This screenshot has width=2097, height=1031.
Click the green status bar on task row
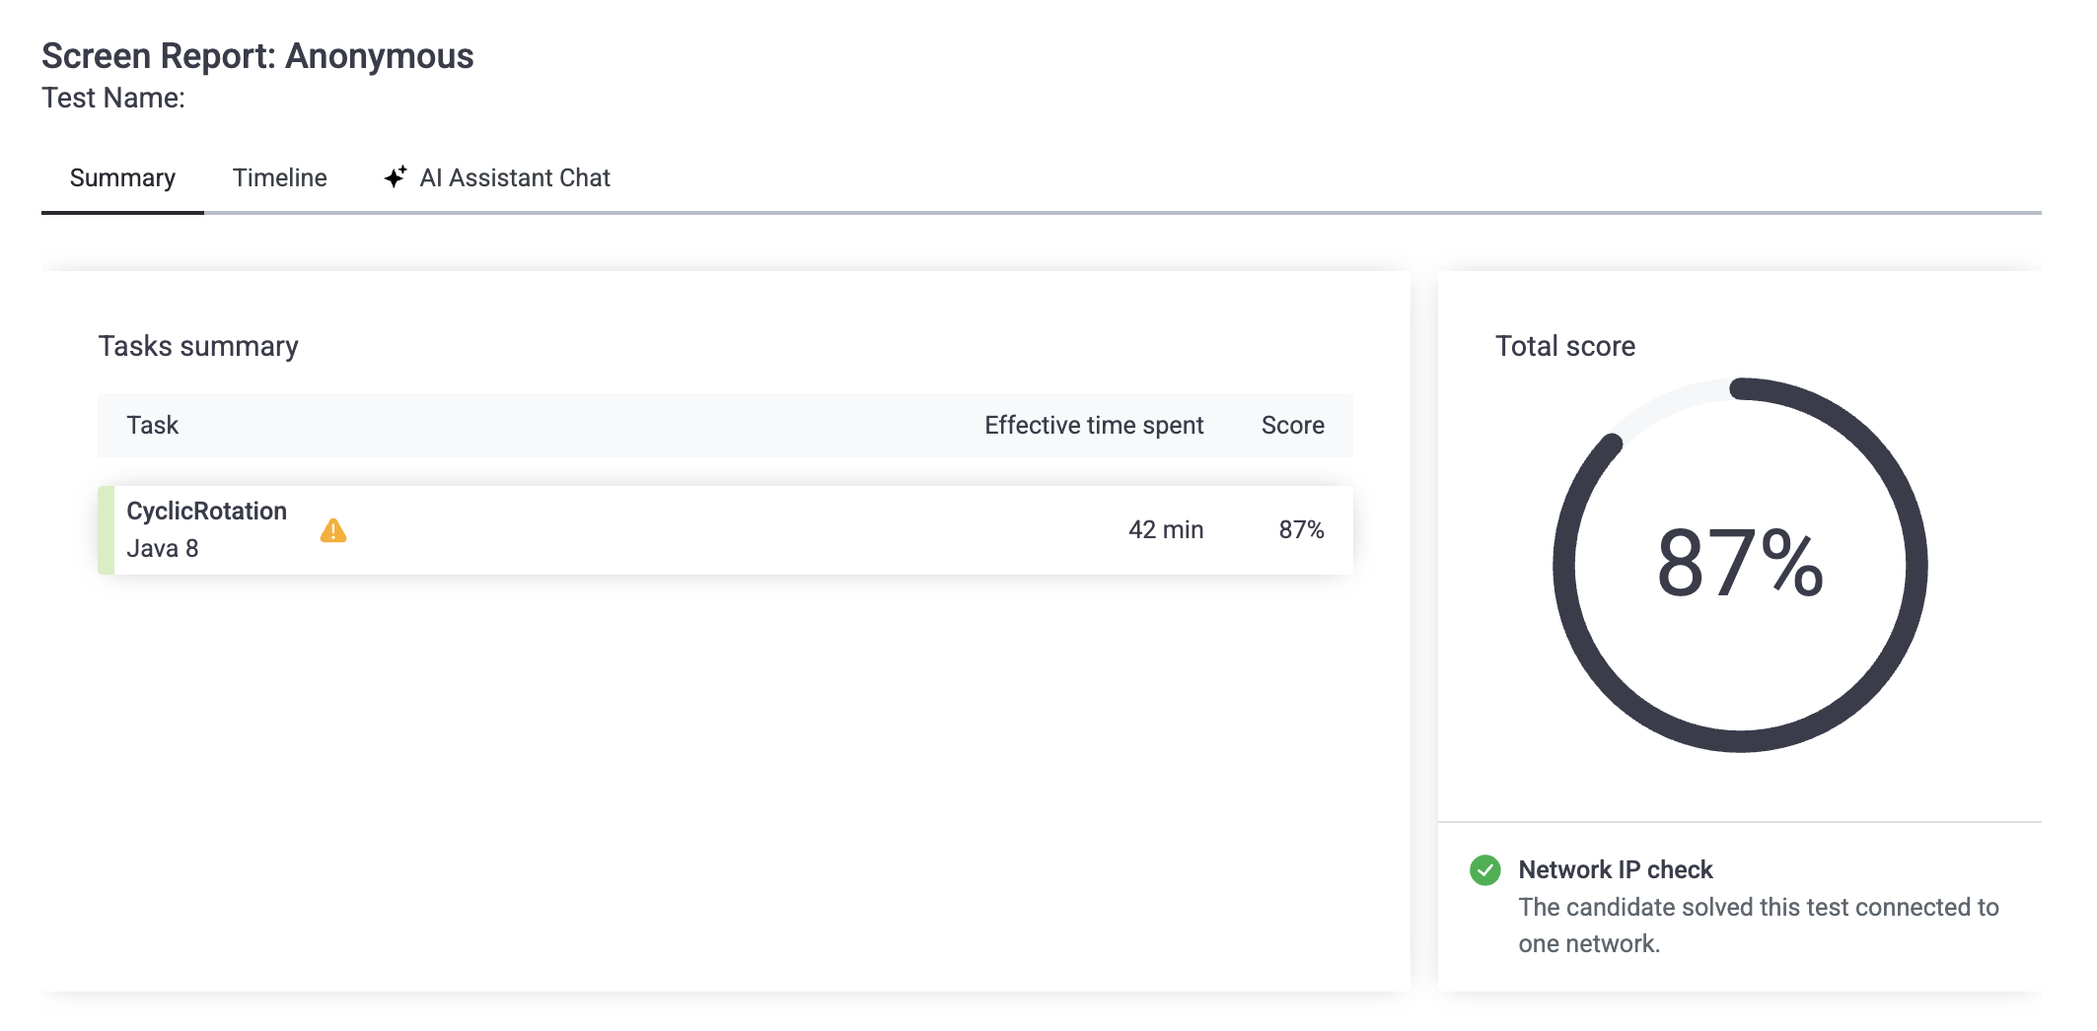pyautogui.click(x=106, y=530)
